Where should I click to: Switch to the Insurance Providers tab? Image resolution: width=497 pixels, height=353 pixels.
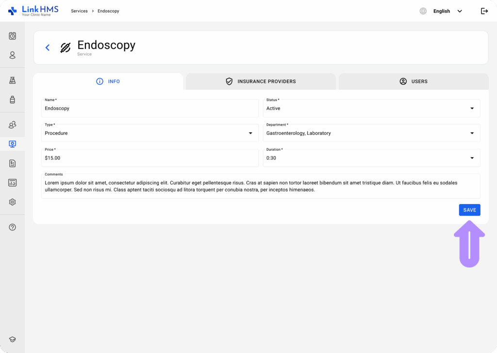coord(261,81)
